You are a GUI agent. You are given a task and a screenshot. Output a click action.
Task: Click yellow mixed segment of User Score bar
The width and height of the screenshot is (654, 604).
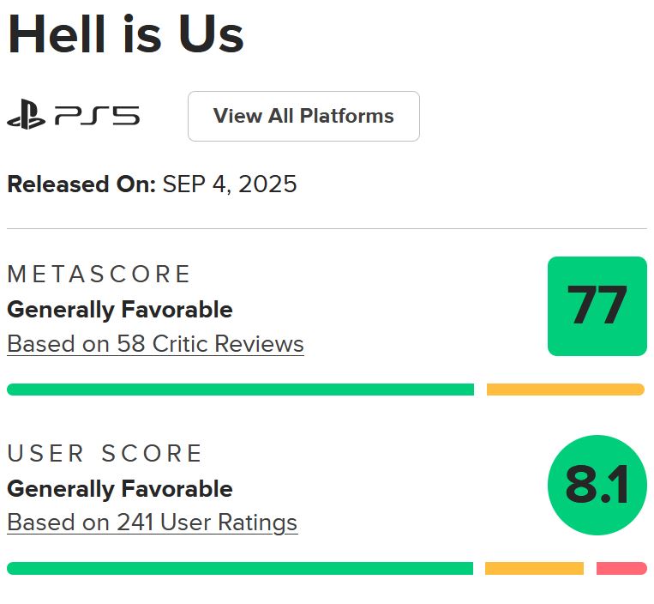point(534,568)
